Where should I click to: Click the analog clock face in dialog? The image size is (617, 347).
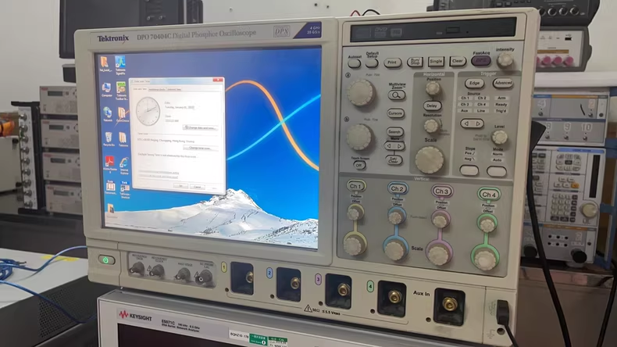click(148, 111)
